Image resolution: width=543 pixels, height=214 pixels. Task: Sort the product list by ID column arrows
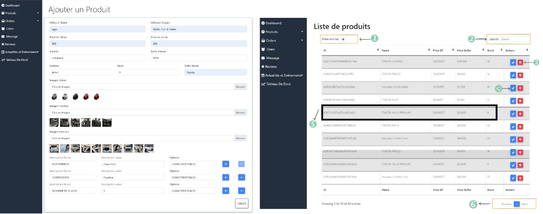click(x=378, y=50)
